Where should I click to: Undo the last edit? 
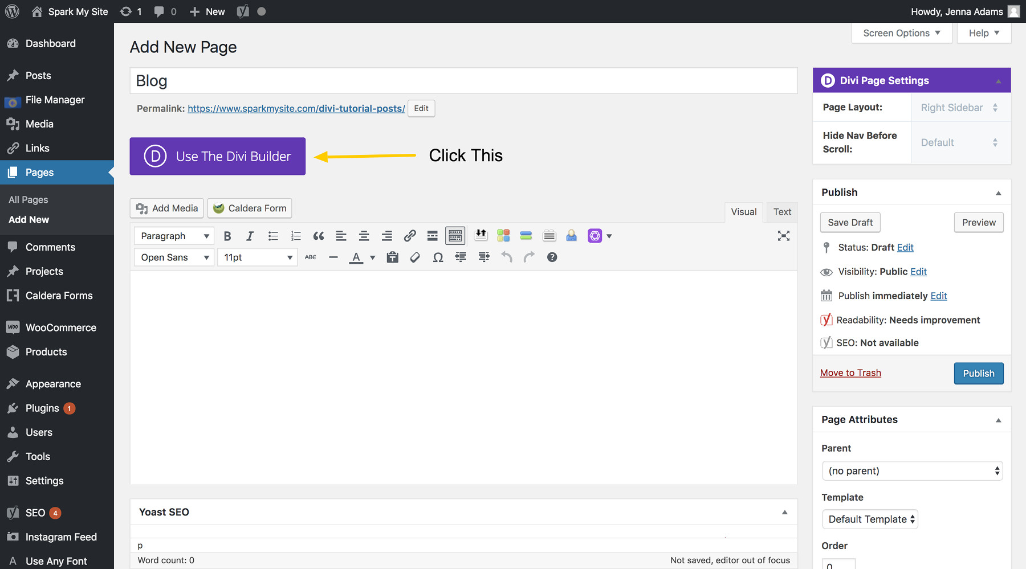(507, 257)
